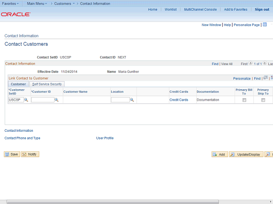Click the Notify button
273x204 pixels.
(30, 154)
